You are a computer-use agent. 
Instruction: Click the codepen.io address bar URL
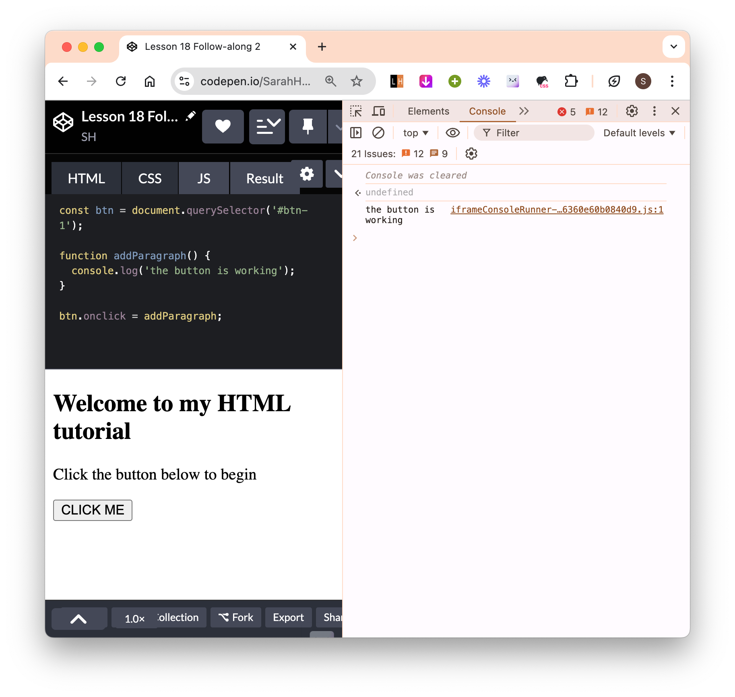[x=255, y=82]
